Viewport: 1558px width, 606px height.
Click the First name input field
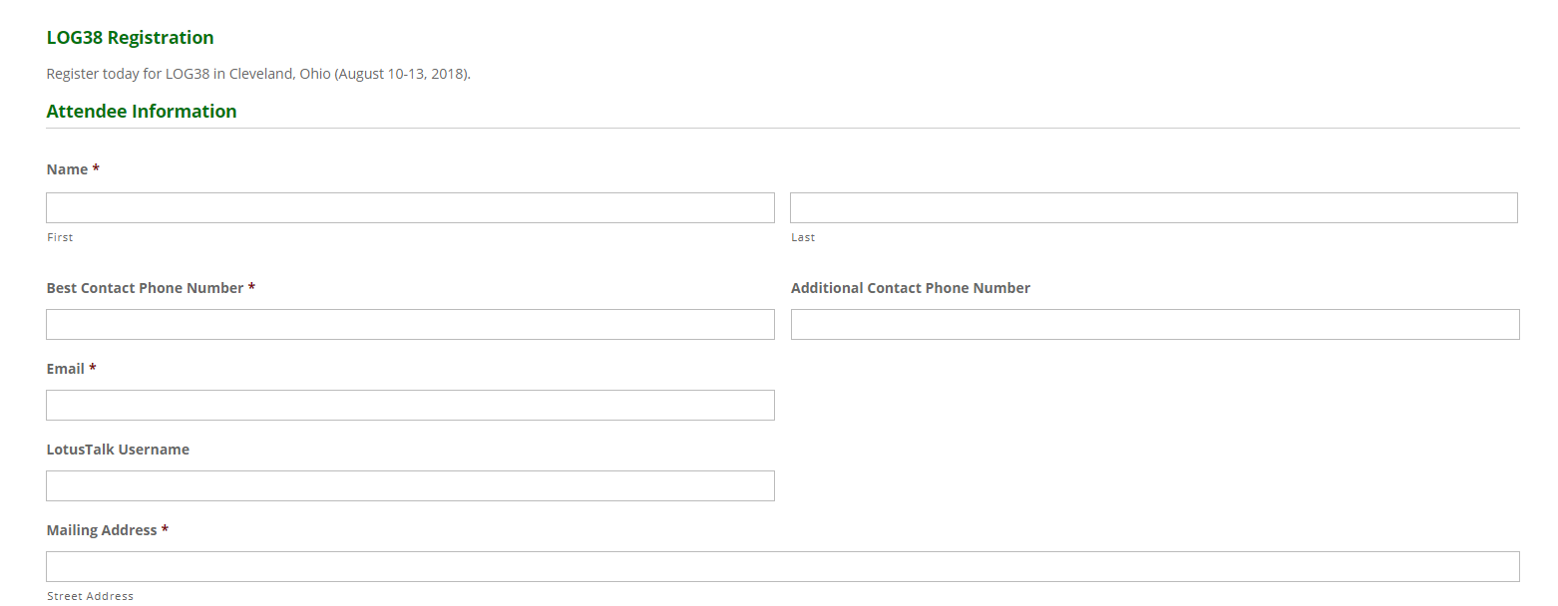tap(410, 207)
